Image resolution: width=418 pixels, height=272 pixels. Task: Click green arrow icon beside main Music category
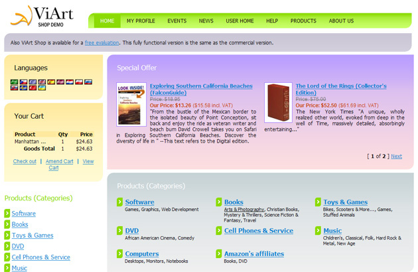click(x=318, y=230)
